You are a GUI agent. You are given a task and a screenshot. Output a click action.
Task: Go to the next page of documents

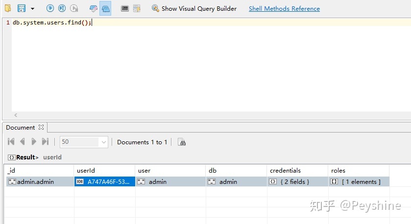[x=33, y=141]
